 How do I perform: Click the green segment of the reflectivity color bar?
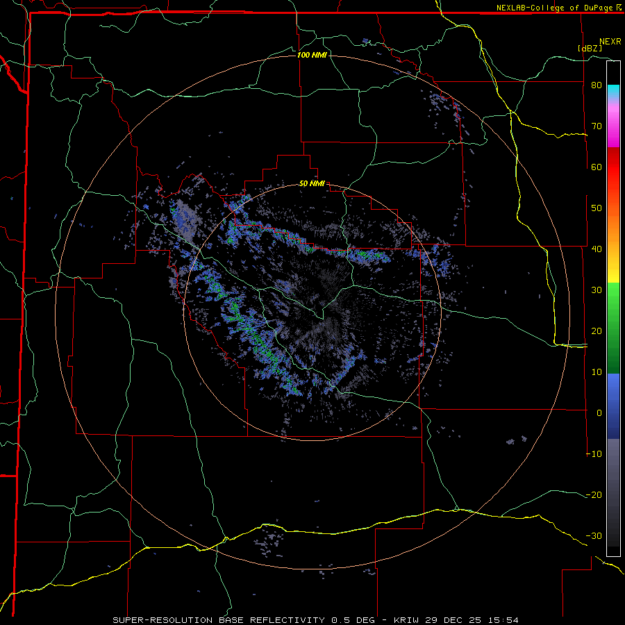[x=613, y=328]
